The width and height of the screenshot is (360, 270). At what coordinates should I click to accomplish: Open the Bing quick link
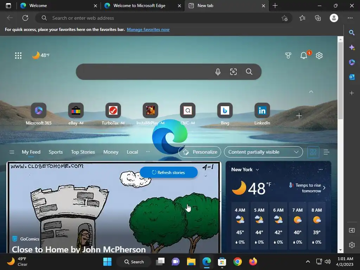225,114
